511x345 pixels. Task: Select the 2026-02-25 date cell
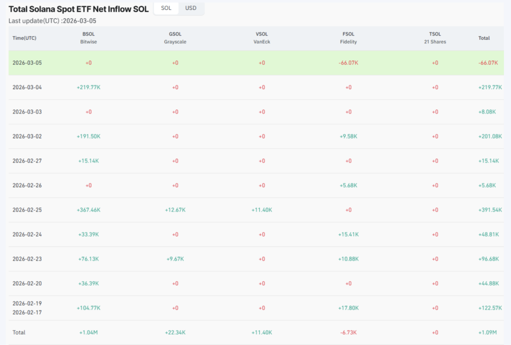coord(27,210)
